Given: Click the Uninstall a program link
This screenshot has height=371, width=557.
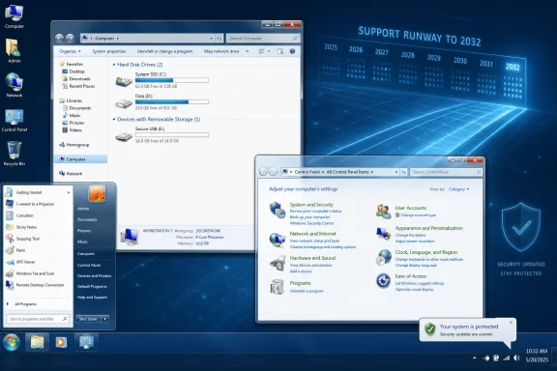Looking at the screenshot, I should point(307,291).
